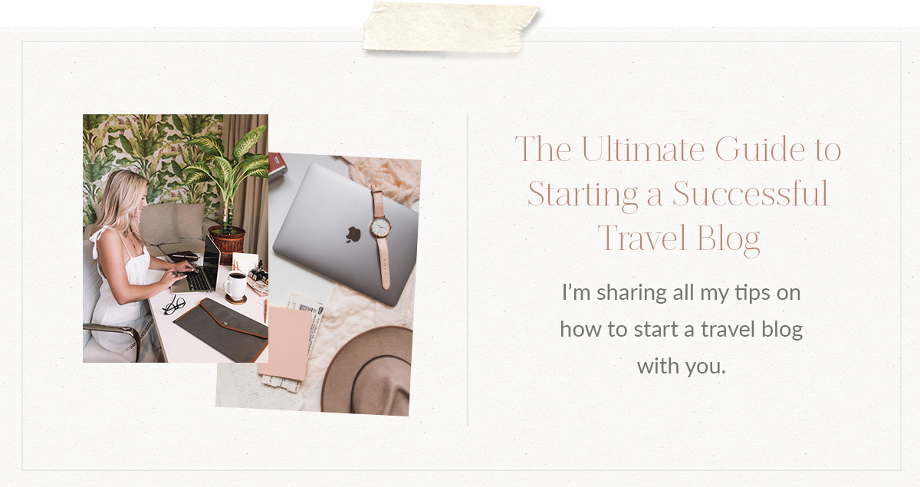
Task: Click the tan felt hat
Action: click(x=366, y=370)
